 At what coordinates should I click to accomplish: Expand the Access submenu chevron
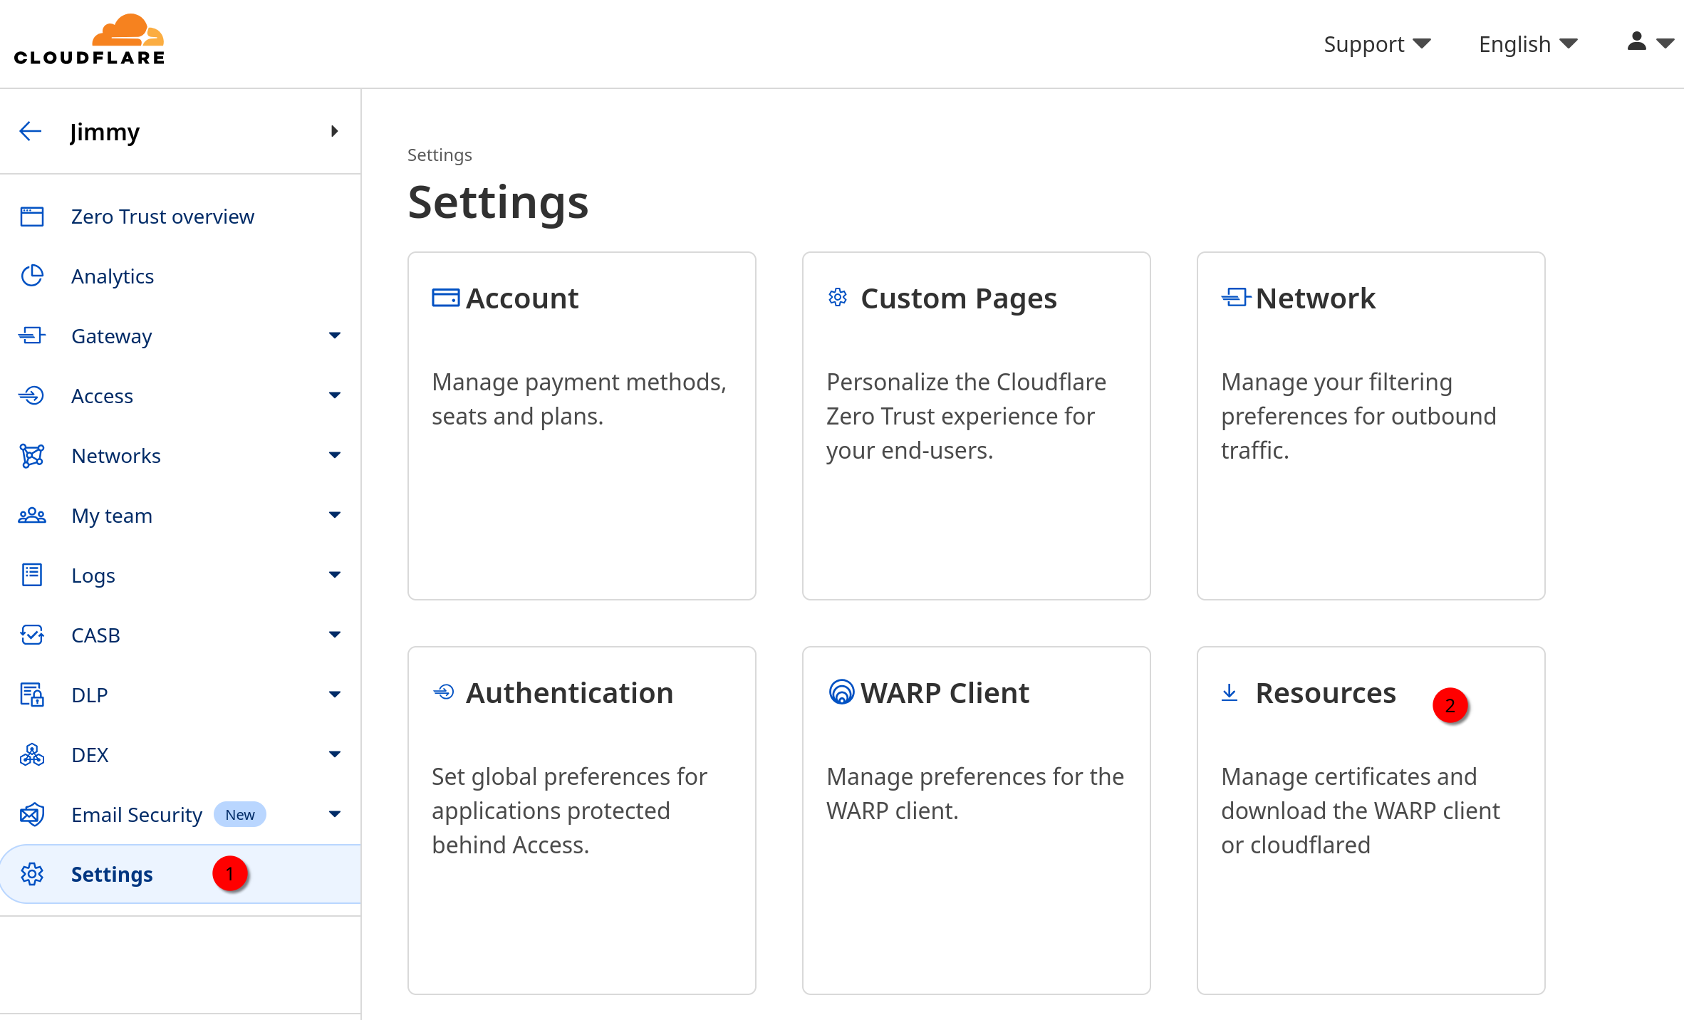tap(335, 395)
